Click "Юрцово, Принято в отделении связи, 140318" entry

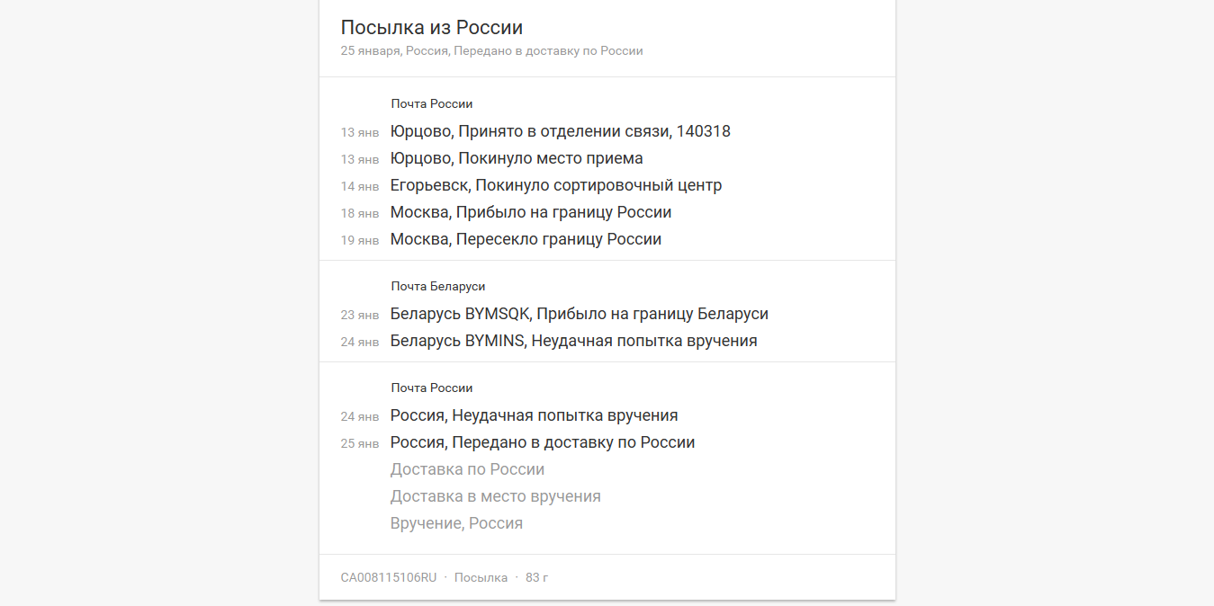tap(560, 131)
